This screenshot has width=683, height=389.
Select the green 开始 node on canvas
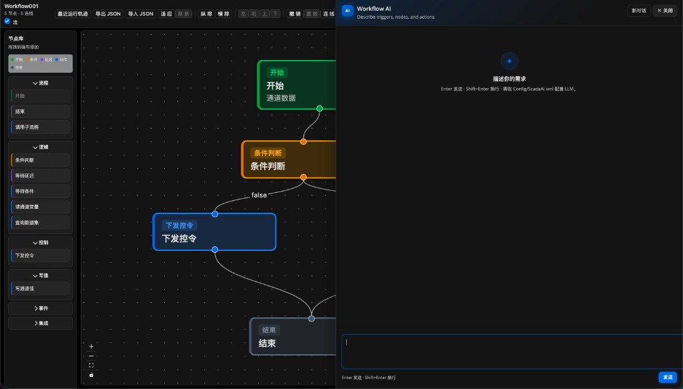click(297, 85)
